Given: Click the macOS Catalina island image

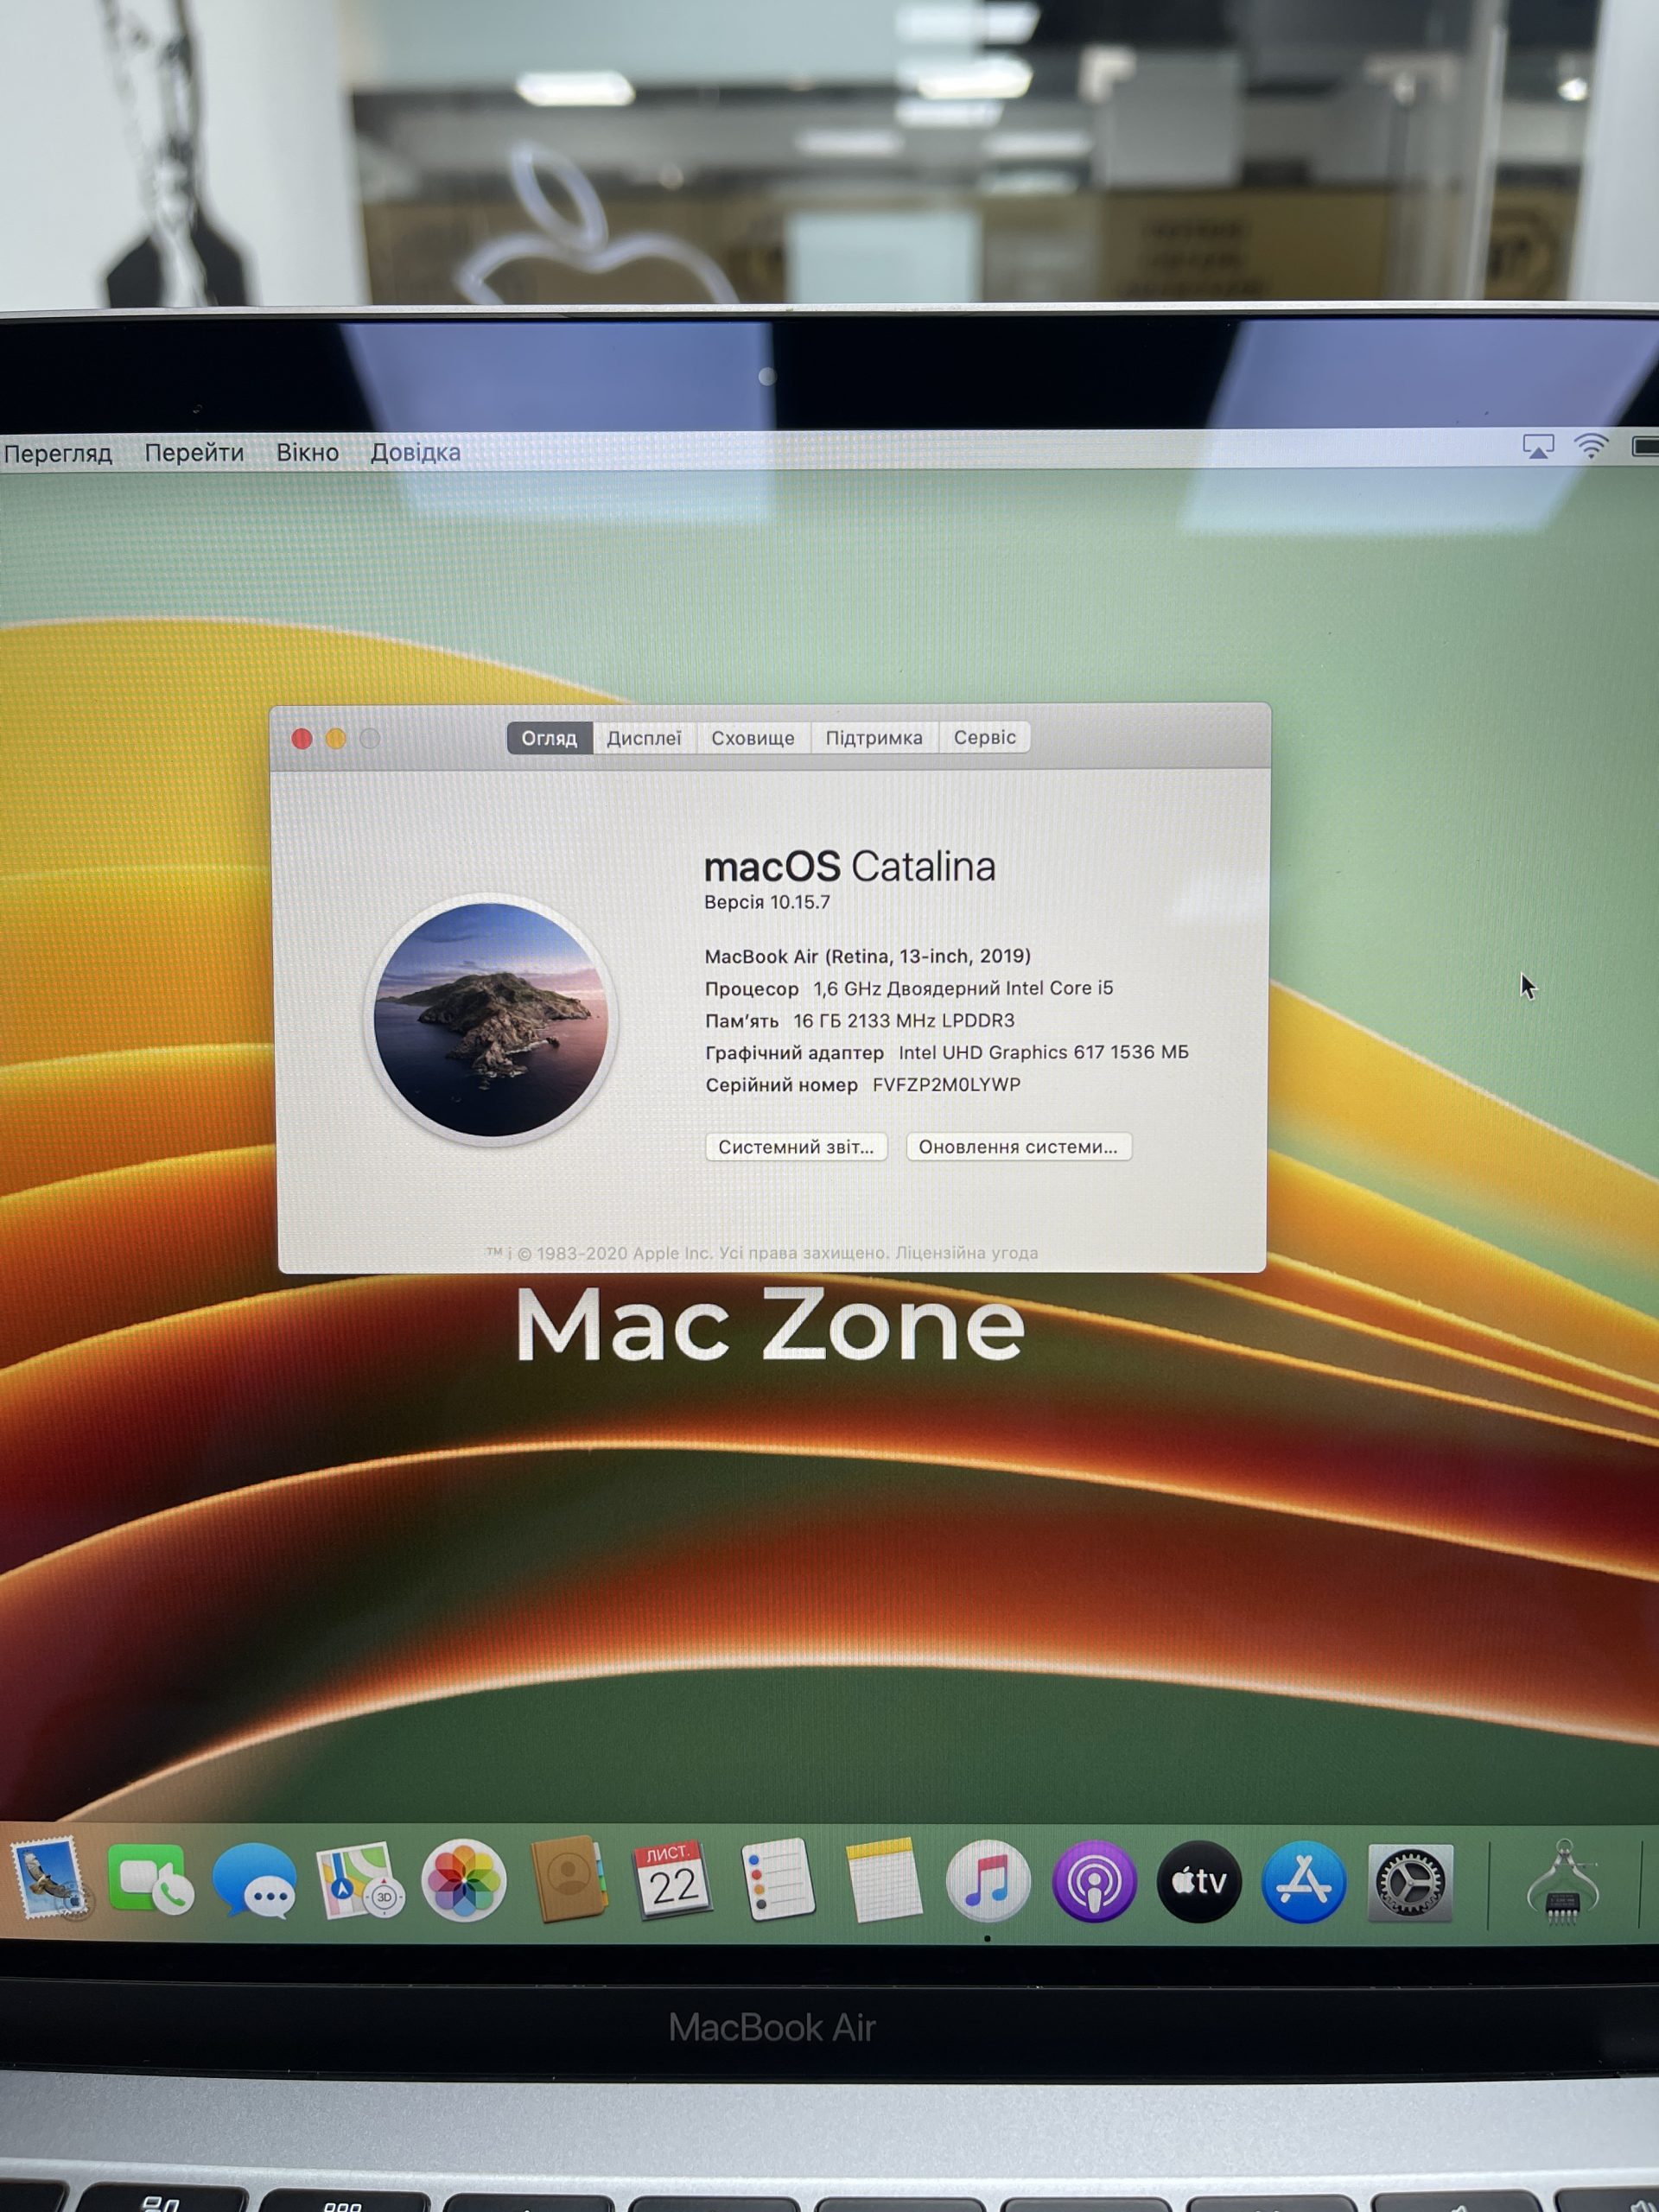Looking at the screenshot, I should [x=491, y=1019].
